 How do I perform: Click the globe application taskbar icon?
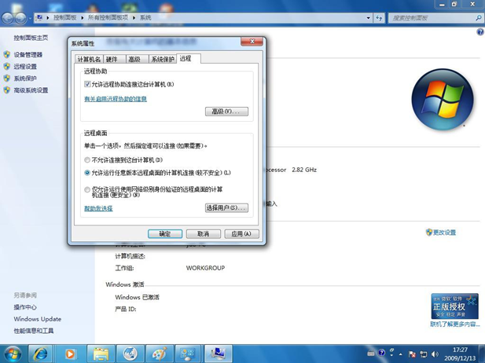[x=130, y=354]
